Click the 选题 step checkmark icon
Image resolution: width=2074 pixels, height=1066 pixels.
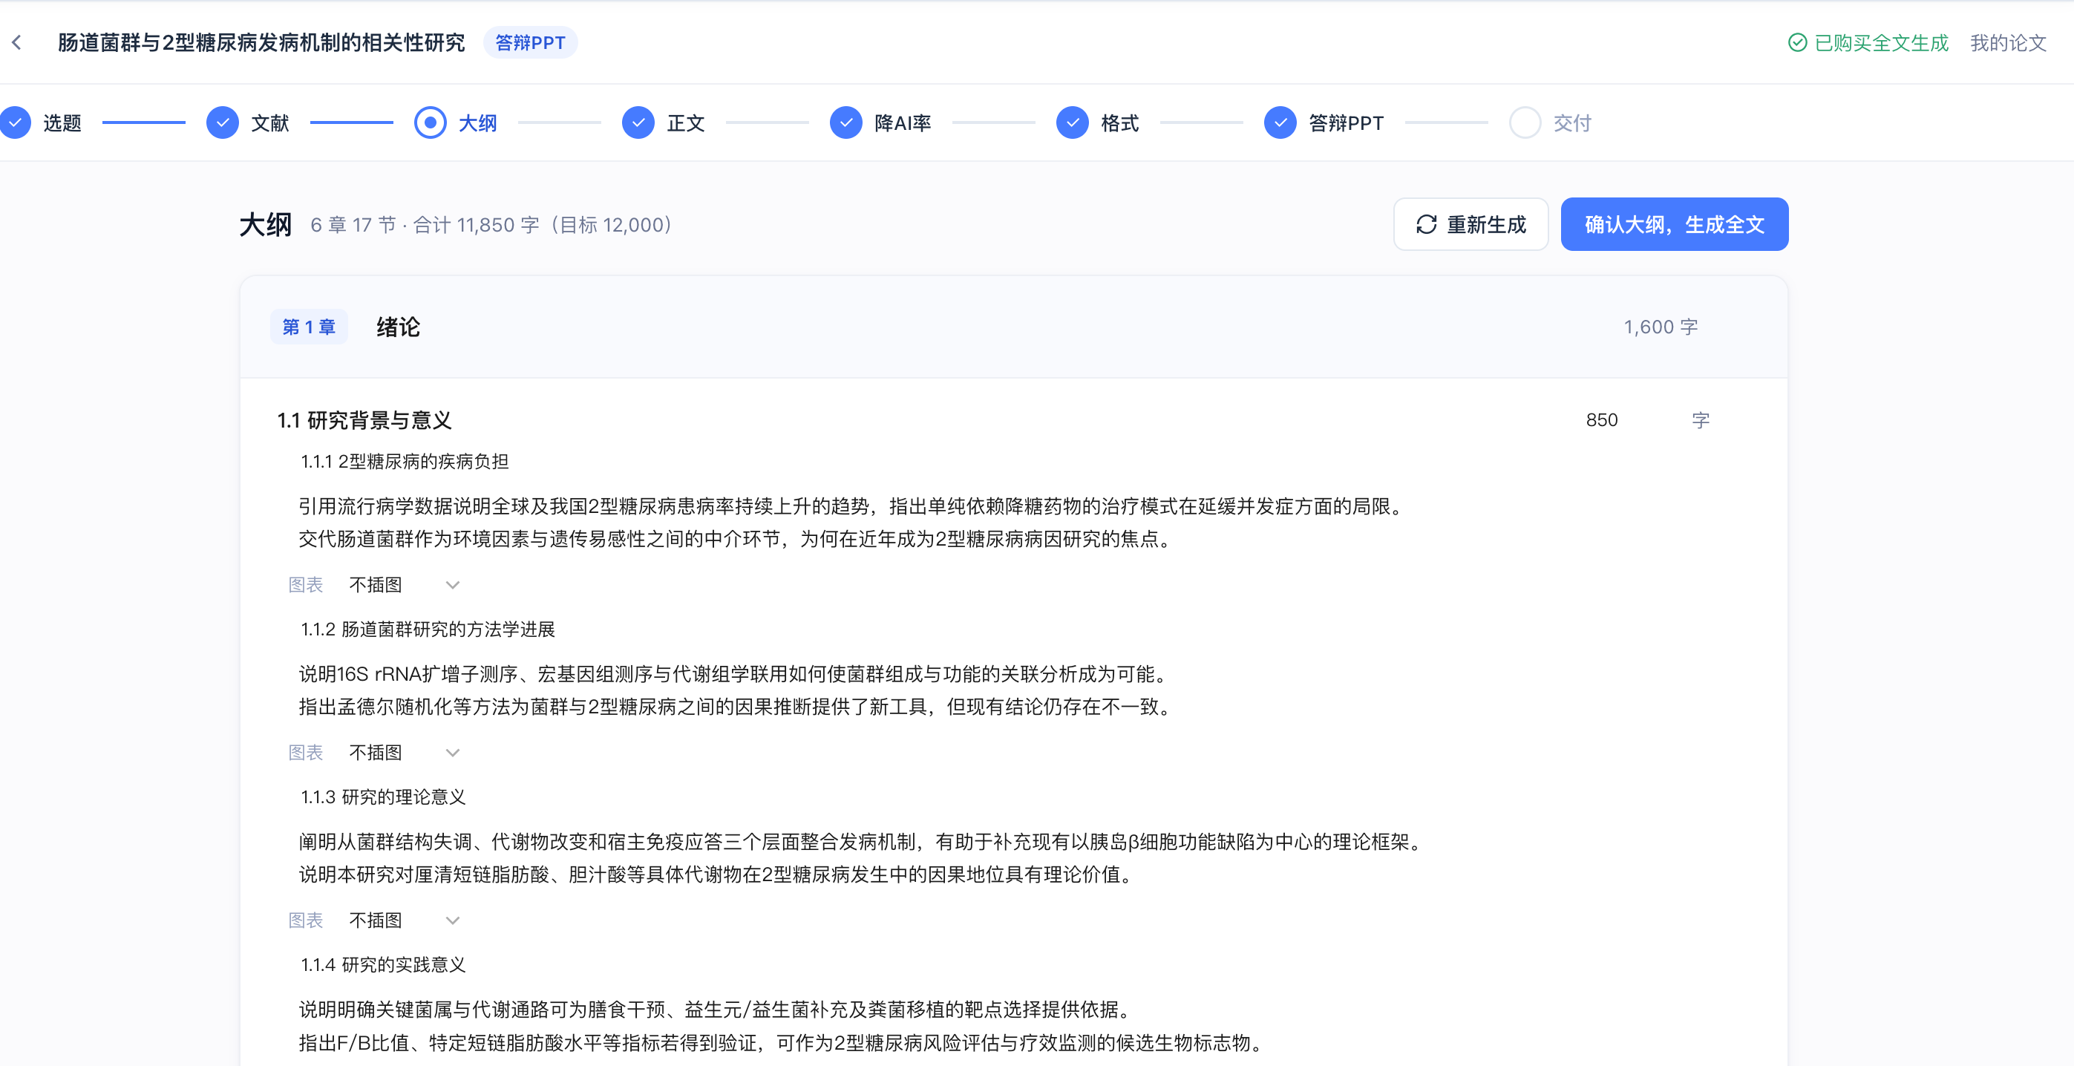[x=15, y=122]
